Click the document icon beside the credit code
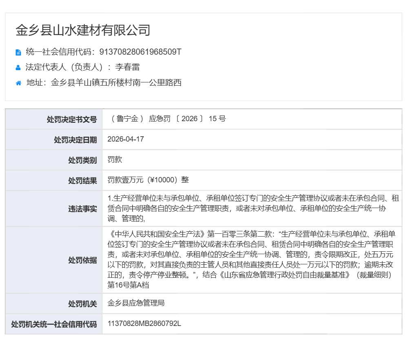The height and width of the screenshot is (339, 407). pos(18,52)
